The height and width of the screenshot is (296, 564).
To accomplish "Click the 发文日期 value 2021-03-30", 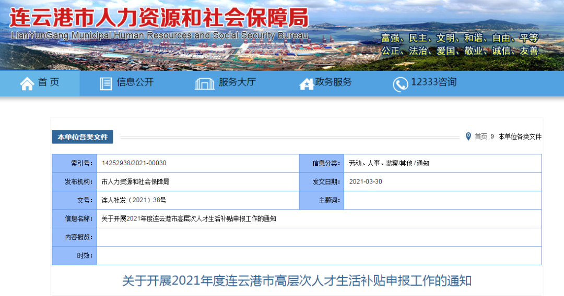I will pos(366,181).
